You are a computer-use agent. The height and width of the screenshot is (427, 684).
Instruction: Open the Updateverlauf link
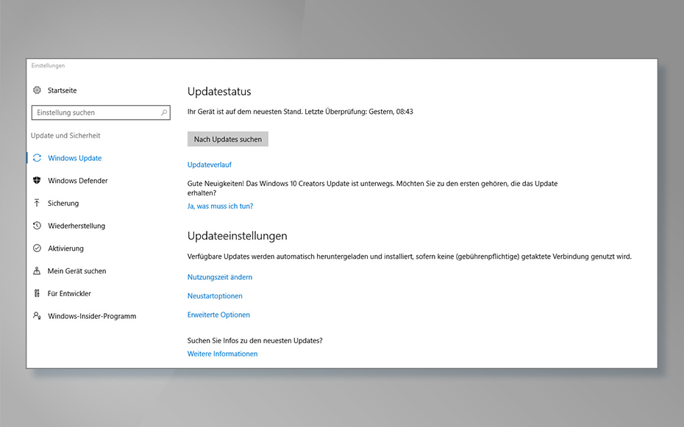(210, 165)
